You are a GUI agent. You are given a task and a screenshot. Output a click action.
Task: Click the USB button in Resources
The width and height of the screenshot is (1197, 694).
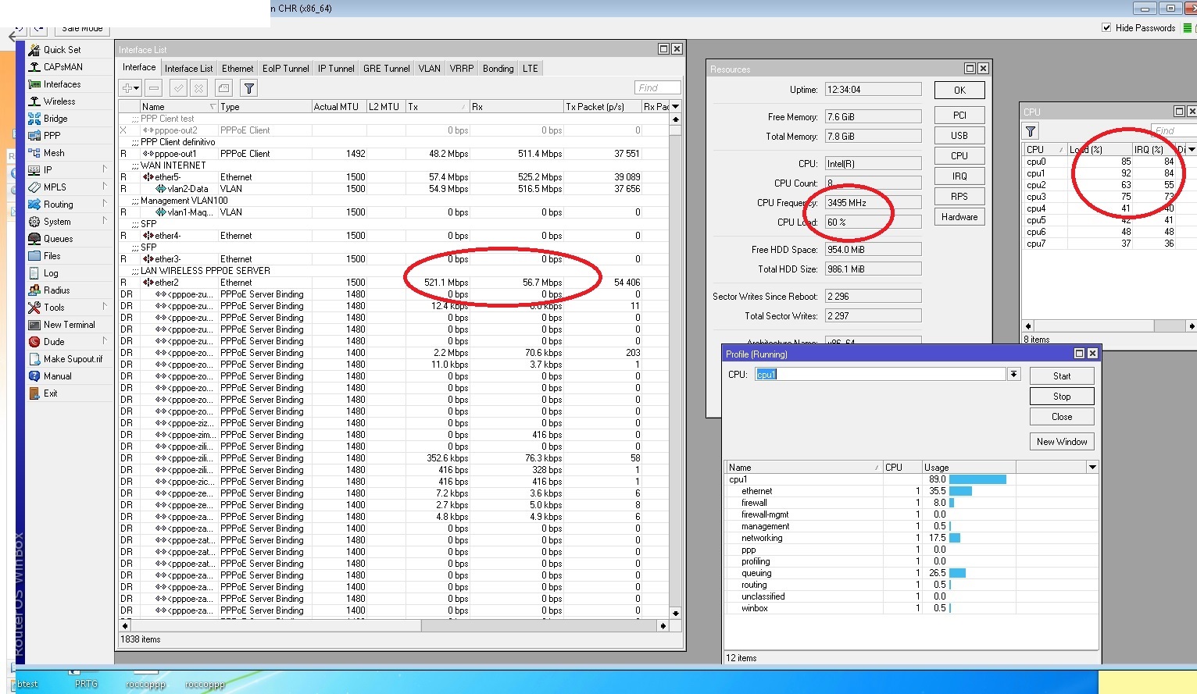coord(959,136)
